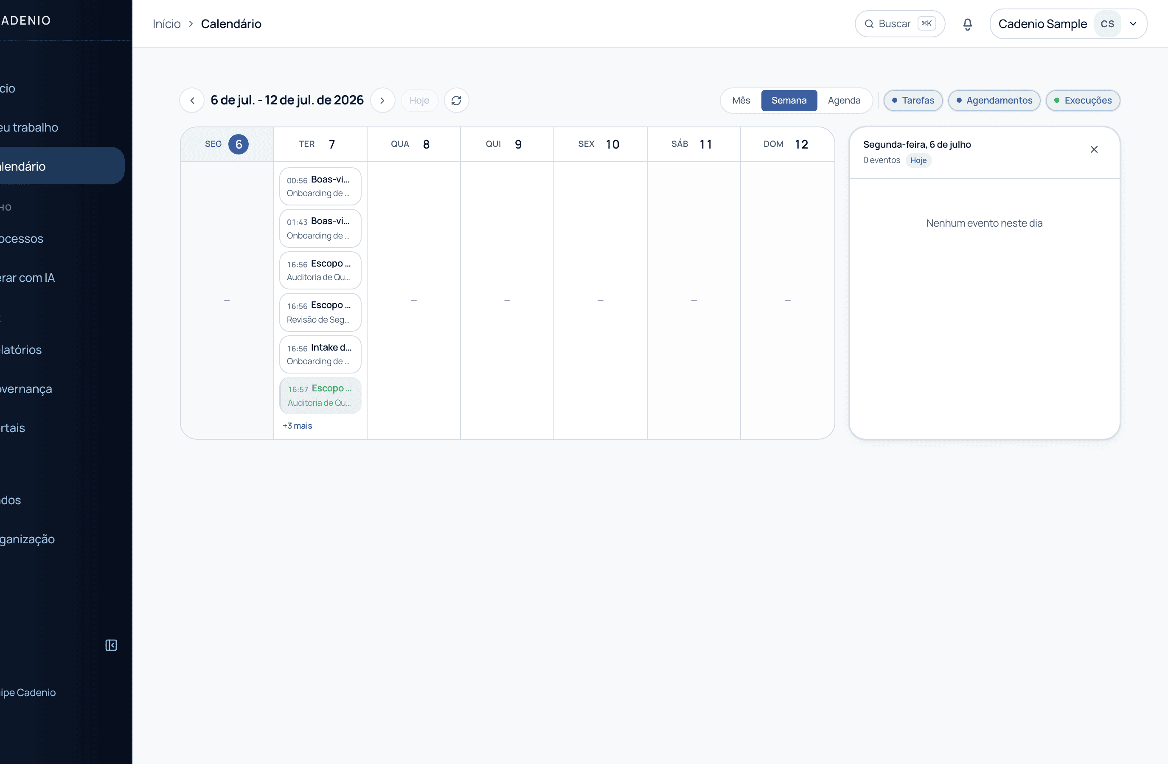
Task: Click the CS avatar badge
Action: tap(1107, 24)
